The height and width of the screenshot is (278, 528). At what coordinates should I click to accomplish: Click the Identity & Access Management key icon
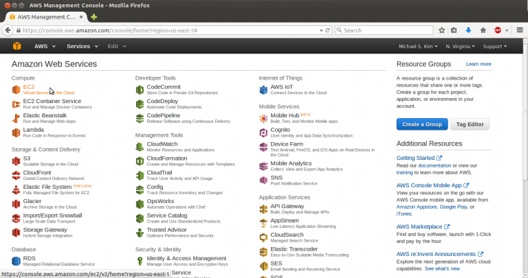[x=140, y=262]
